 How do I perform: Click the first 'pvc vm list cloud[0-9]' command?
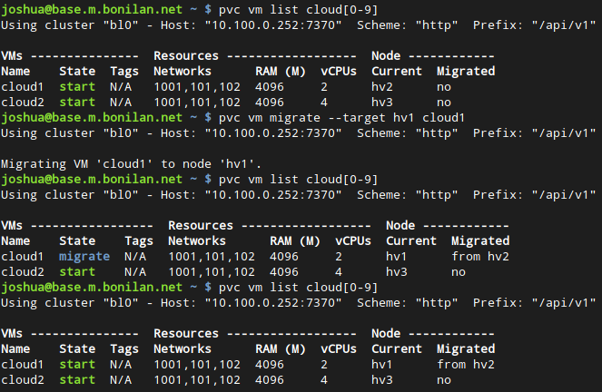(x=287, y=9)
